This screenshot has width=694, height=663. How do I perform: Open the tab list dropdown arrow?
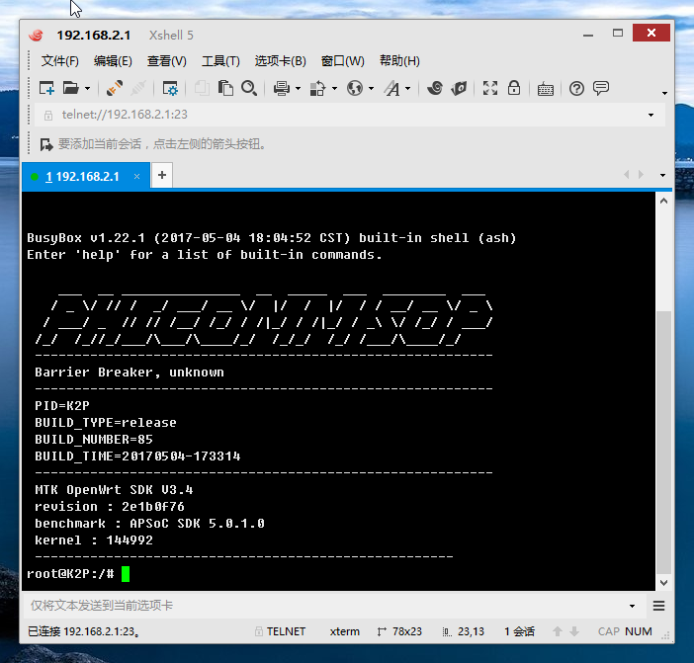[x=662, y=175]
